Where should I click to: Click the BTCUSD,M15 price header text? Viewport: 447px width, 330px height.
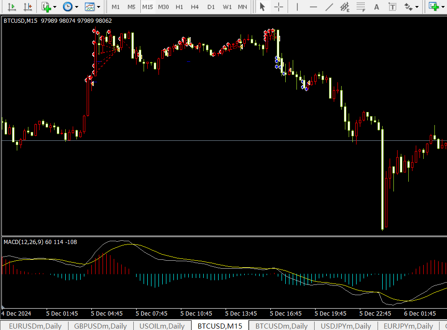[x=58, y=21]
